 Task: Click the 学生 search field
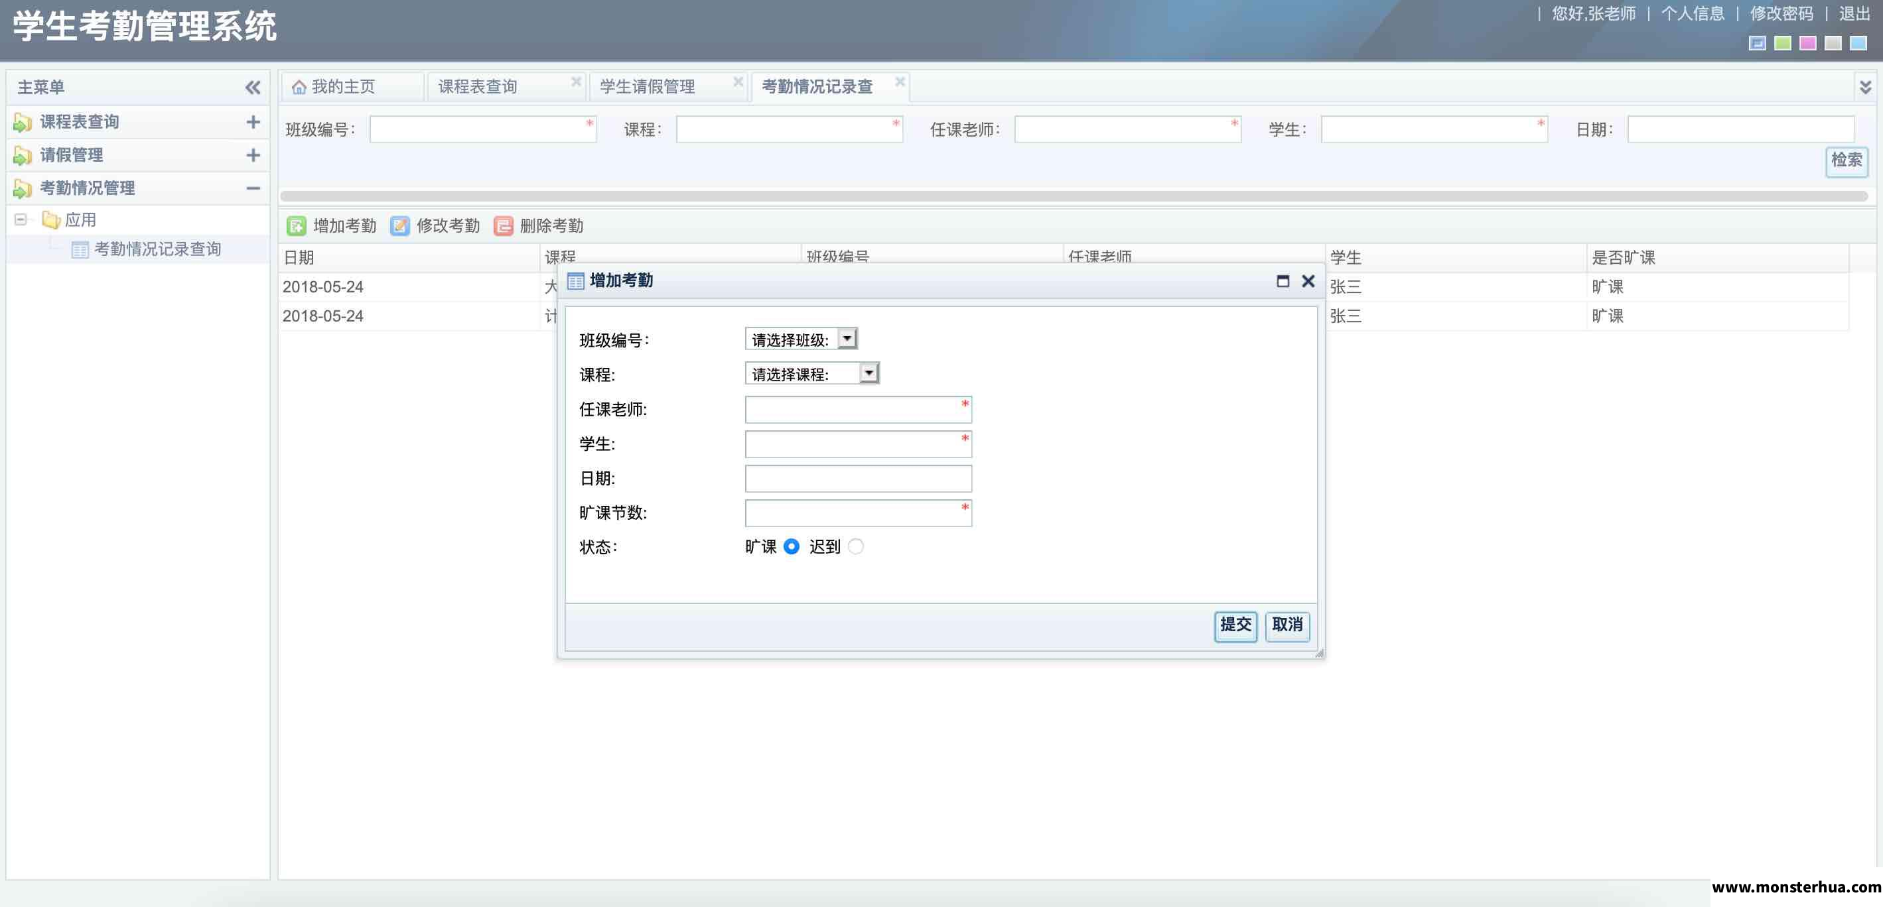(1434, 129)
